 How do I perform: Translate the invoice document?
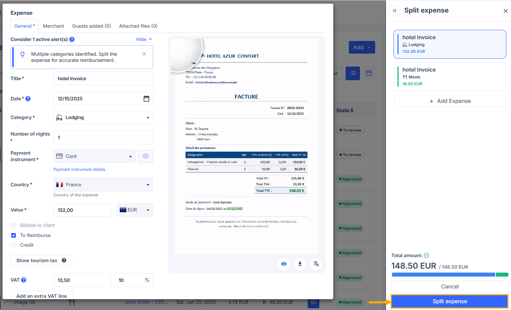[316, 264]
